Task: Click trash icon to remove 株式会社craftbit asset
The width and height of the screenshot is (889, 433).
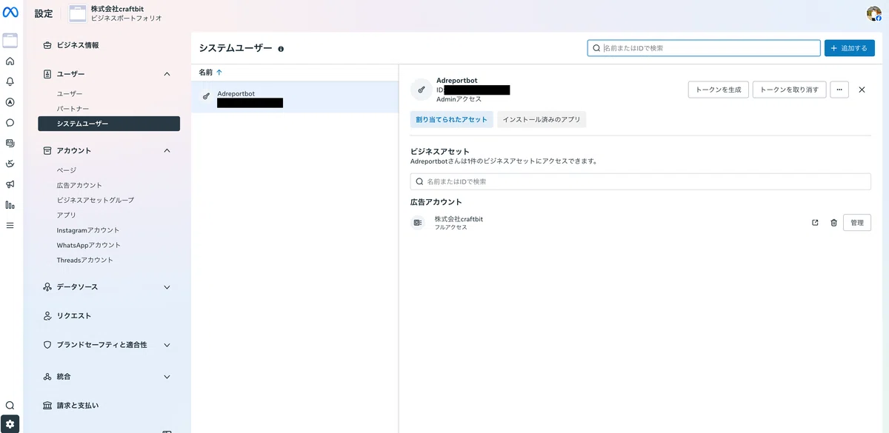Action: click(833, 223)
